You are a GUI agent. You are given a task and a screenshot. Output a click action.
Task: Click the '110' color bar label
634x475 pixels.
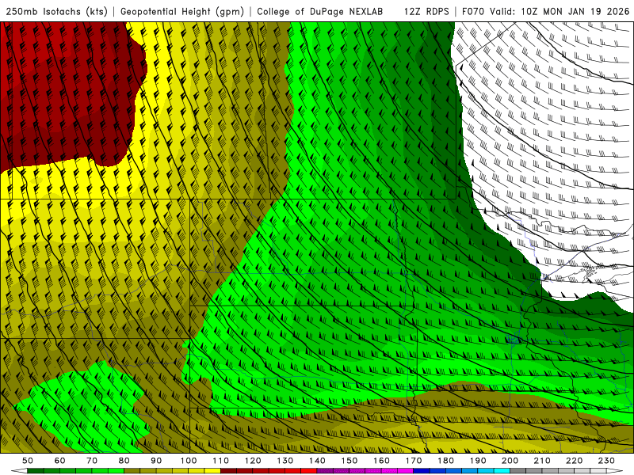coord(221,461)
